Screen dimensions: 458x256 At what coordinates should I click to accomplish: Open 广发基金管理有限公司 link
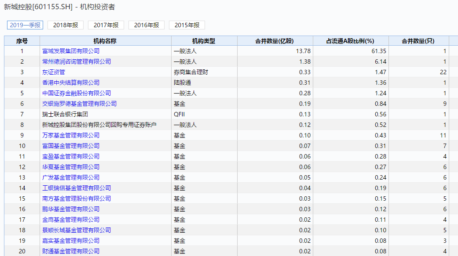point(71,177)
